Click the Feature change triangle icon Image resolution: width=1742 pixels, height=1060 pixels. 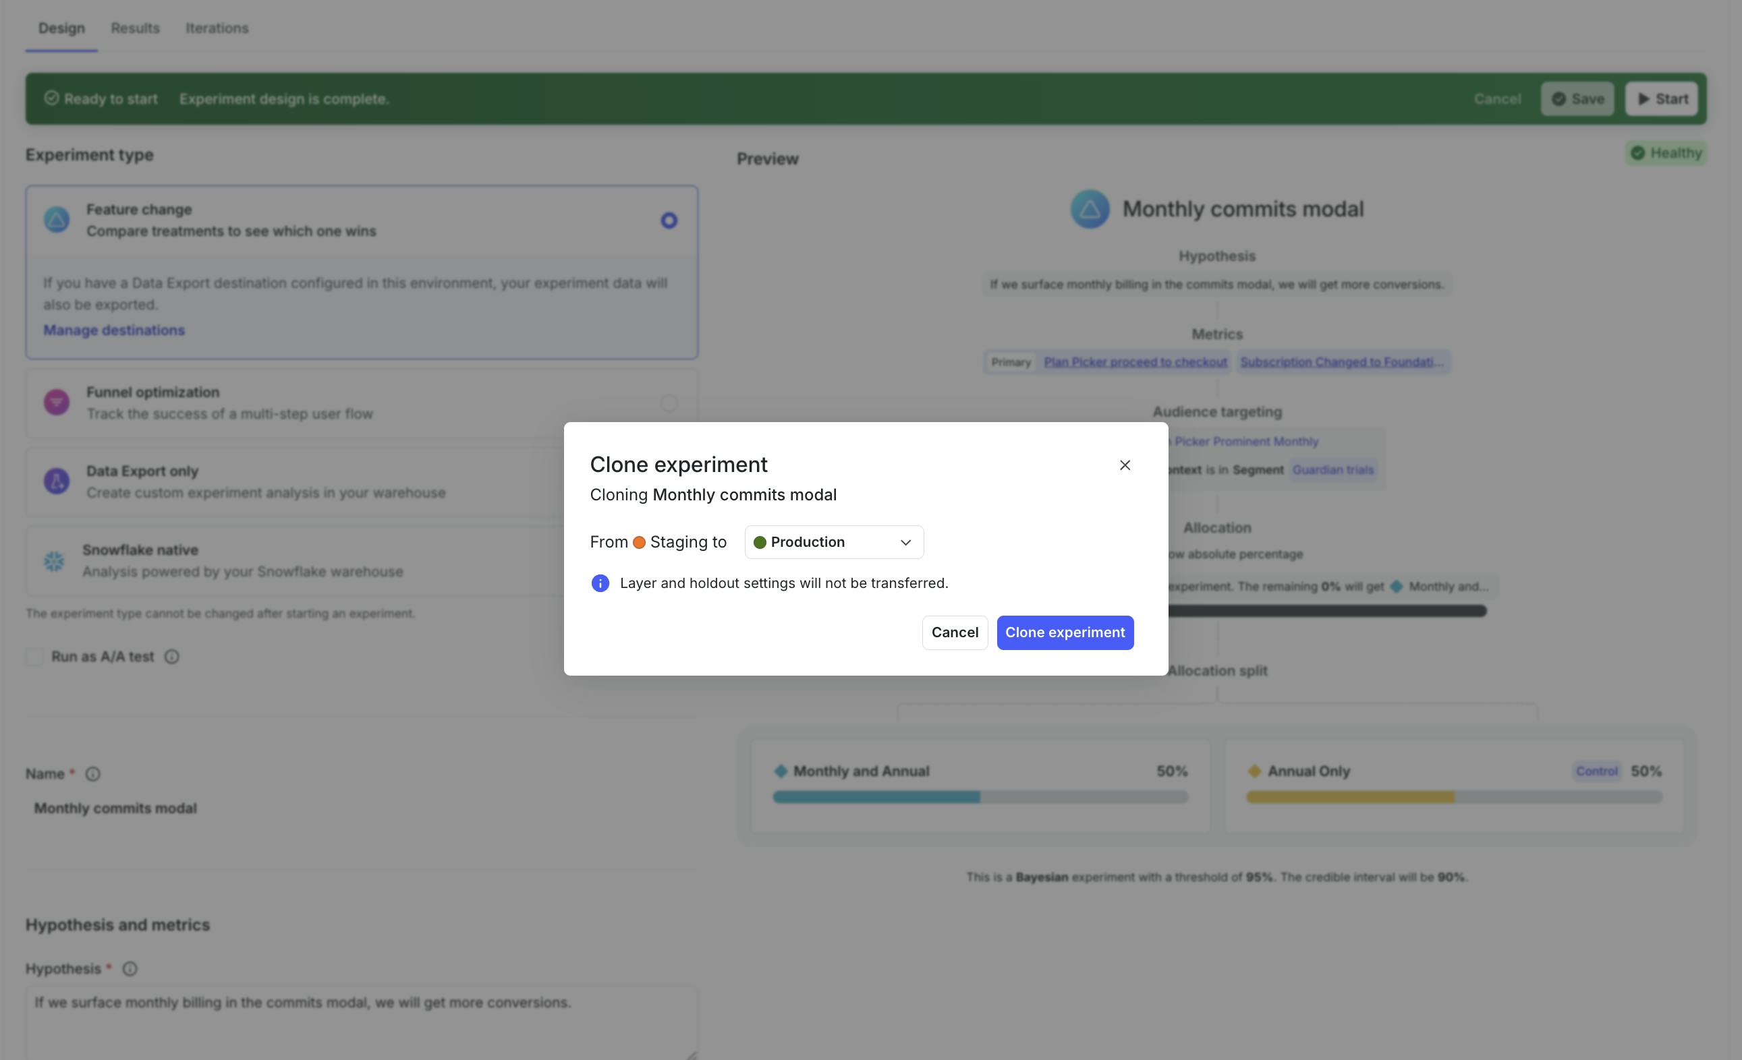(x=57, y=220)
